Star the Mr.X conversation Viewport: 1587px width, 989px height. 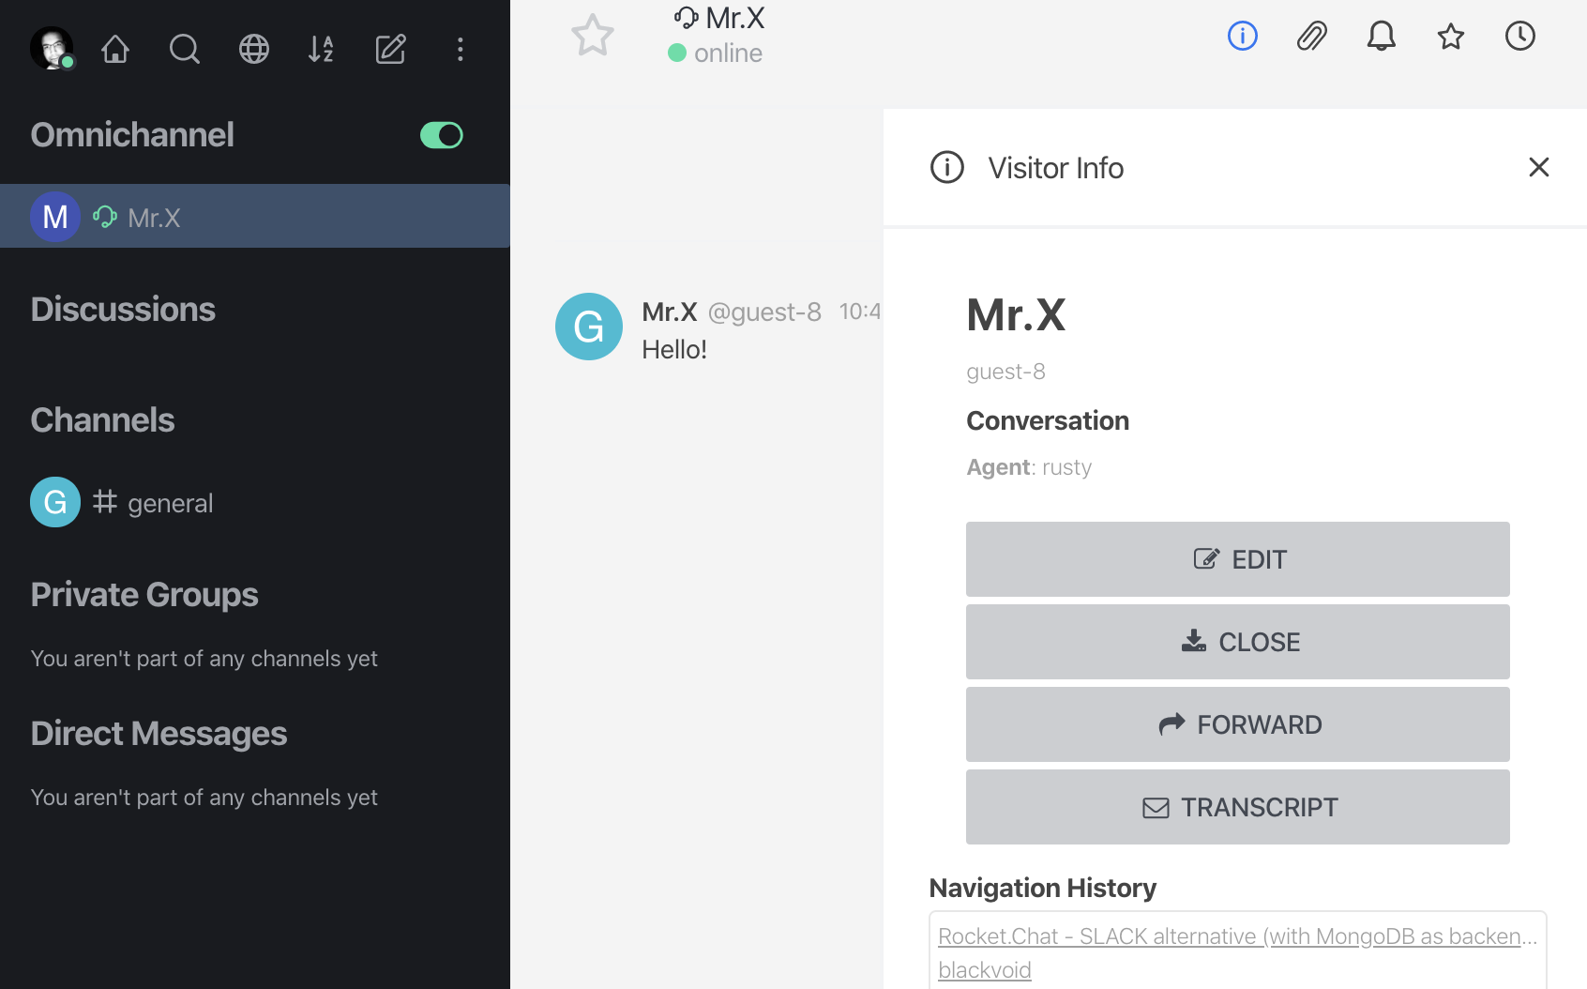click(592, 35)
